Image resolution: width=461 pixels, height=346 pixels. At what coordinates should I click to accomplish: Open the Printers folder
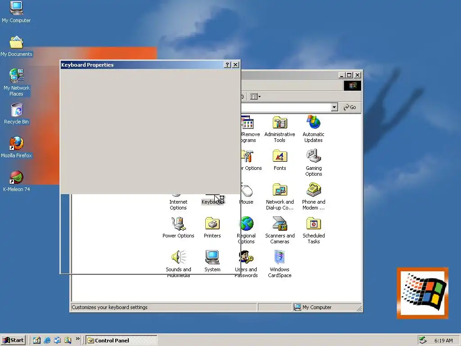click(x=212, y=228)
